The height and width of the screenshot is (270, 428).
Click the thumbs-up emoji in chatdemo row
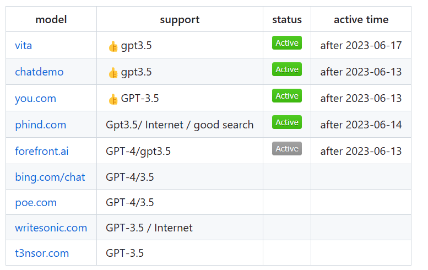113,73
